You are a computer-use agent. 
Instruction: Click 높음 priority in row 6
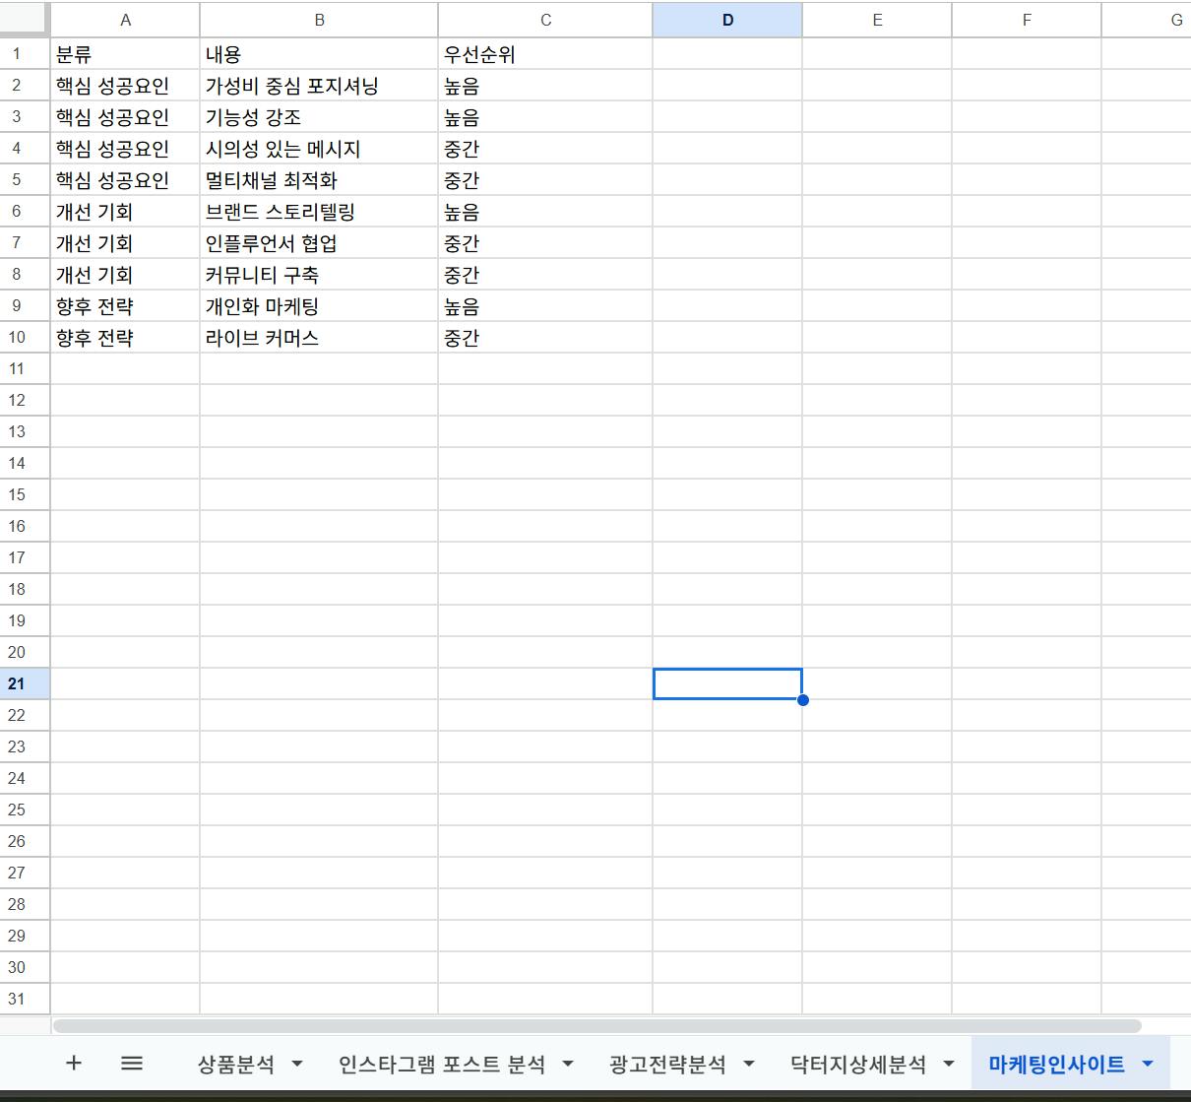pos(545,212)
